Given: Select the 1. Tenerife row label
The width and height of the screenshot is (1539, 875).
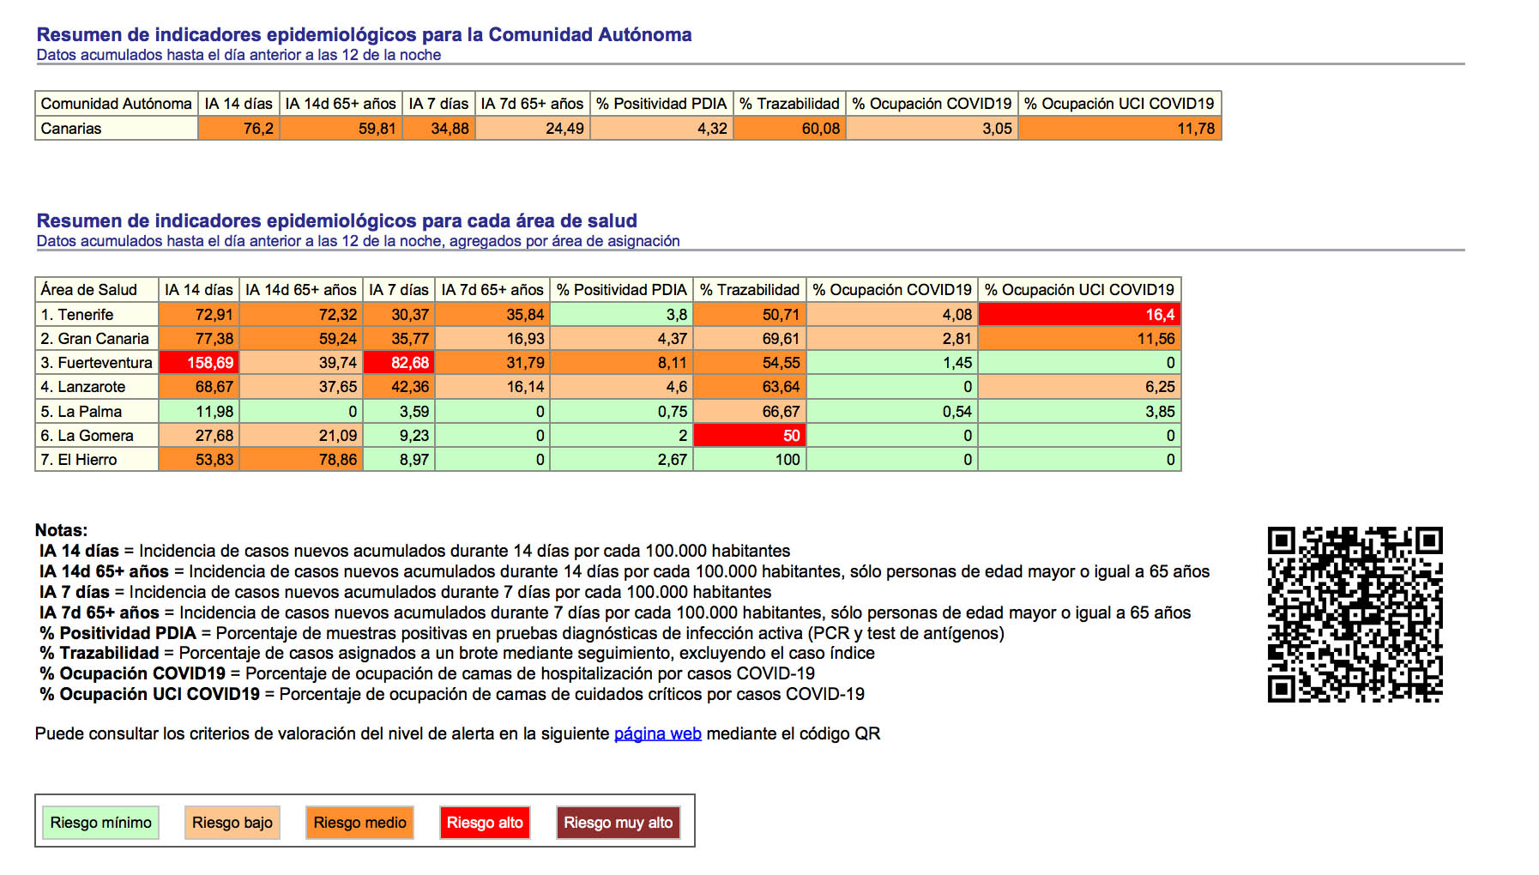Looking at the screenshot, I should (97, 315).
